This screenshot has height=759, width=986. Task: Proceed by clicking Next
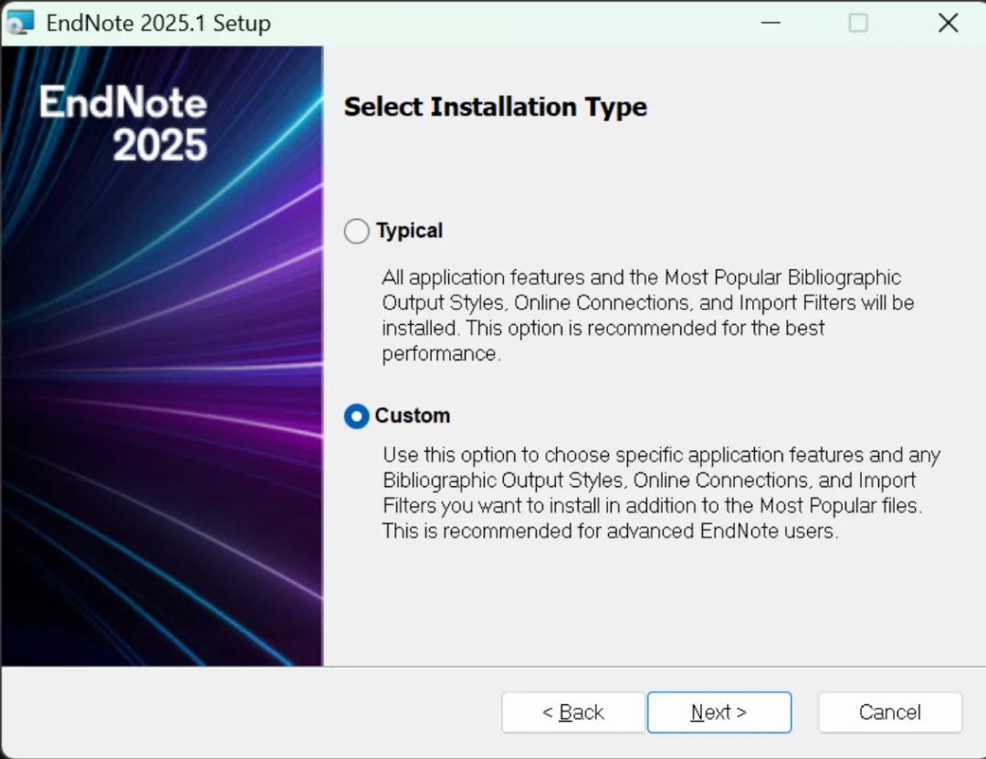[x=719, y=712]
